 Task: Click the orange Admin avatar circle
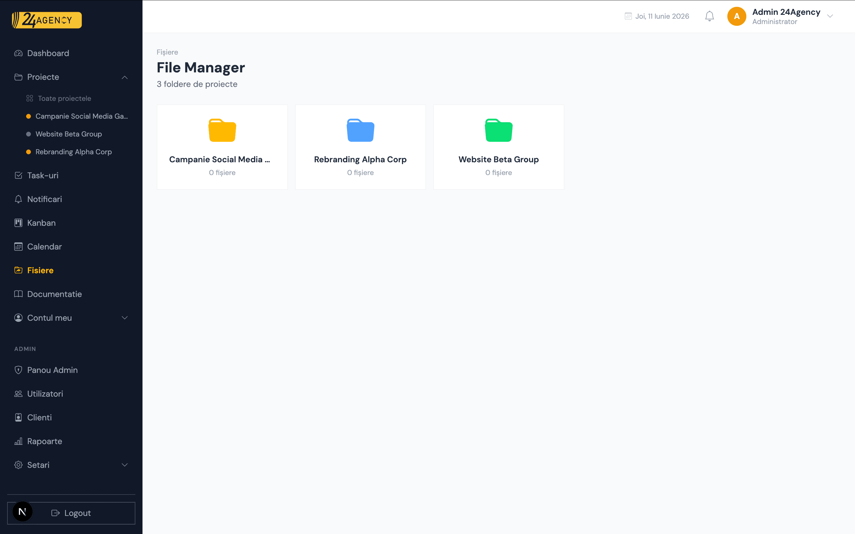point(737,16)
